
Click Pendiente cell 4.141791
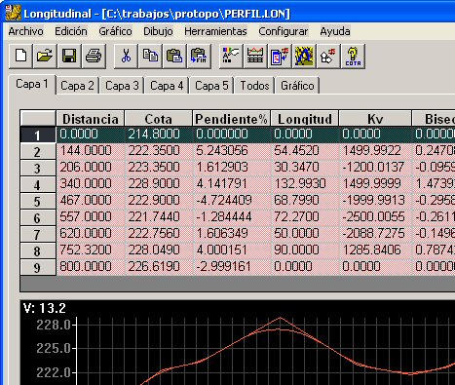click(x=232, y=184)
